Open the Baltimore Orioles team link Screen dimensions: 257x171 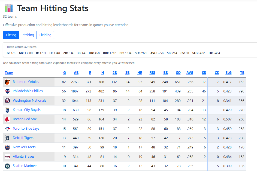click(x=26, y=82)
